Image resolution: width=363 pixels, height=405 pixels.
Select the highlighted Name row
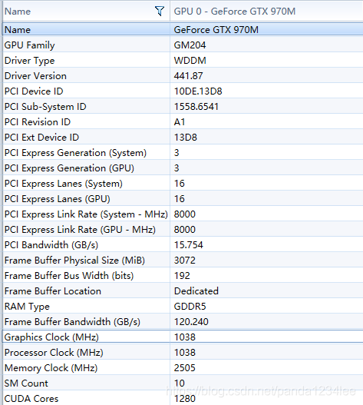tap(183, 29)
